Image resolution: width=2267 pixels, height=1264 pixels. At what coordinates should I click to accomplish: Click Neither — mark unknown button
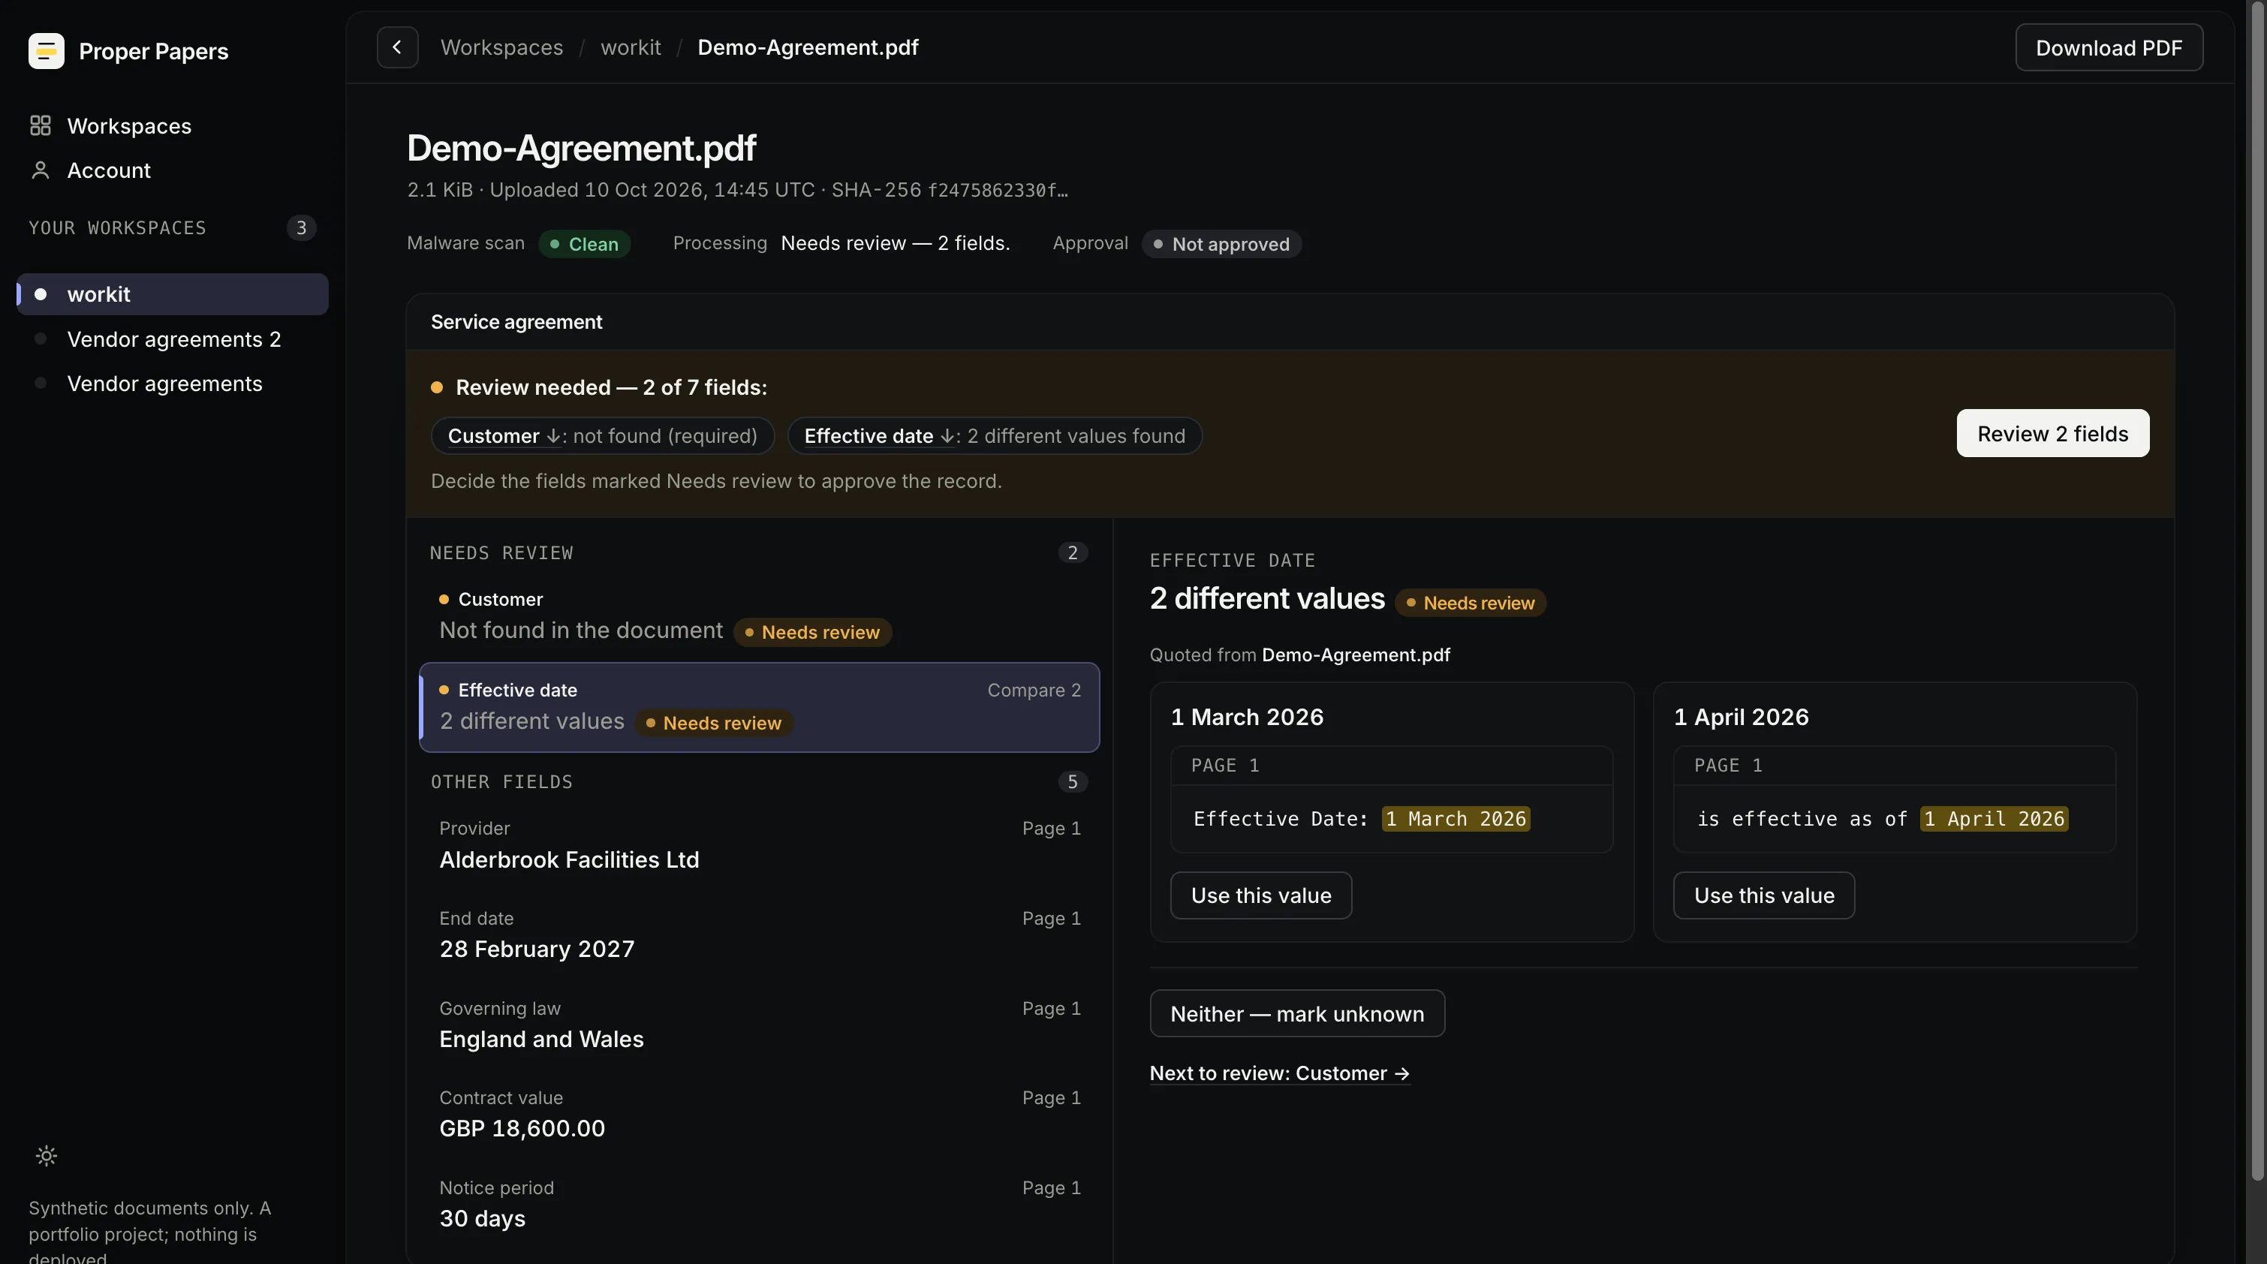tap(1297, 1013)
